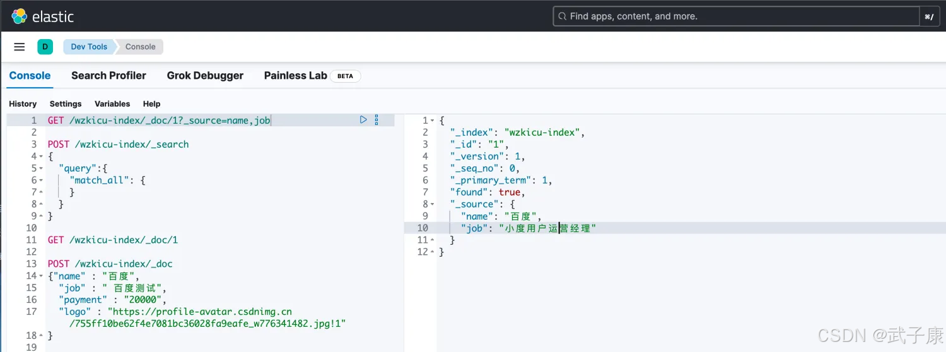Click the keyboard shortcut badge in search
946x352 pixels.
click(929, 17)
